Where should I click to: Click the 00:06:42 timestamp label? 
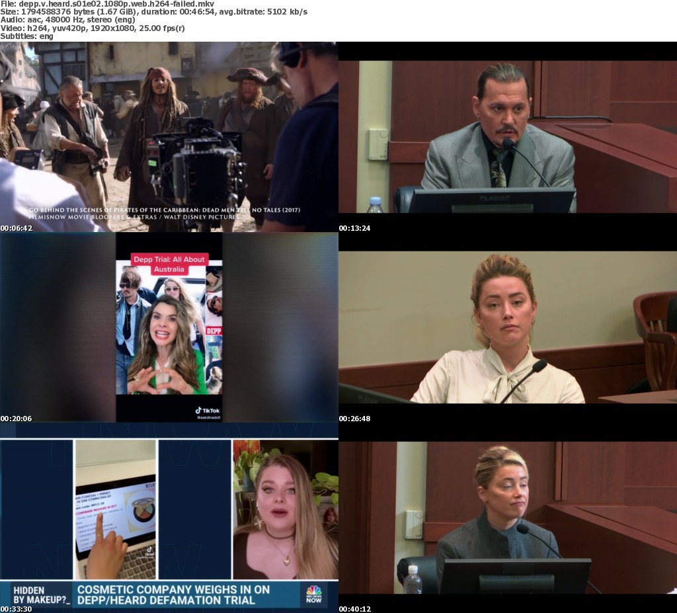[x=17, y=228]
